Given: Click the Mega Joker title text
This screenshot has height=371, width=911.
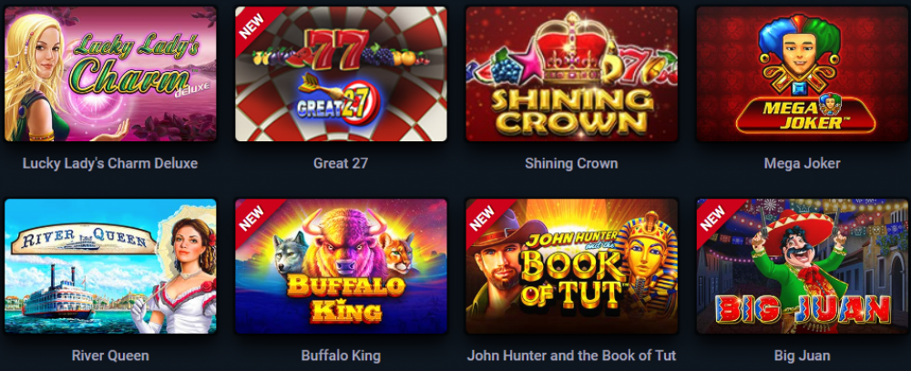Looking at the screenshot, I should click(802, 163).
